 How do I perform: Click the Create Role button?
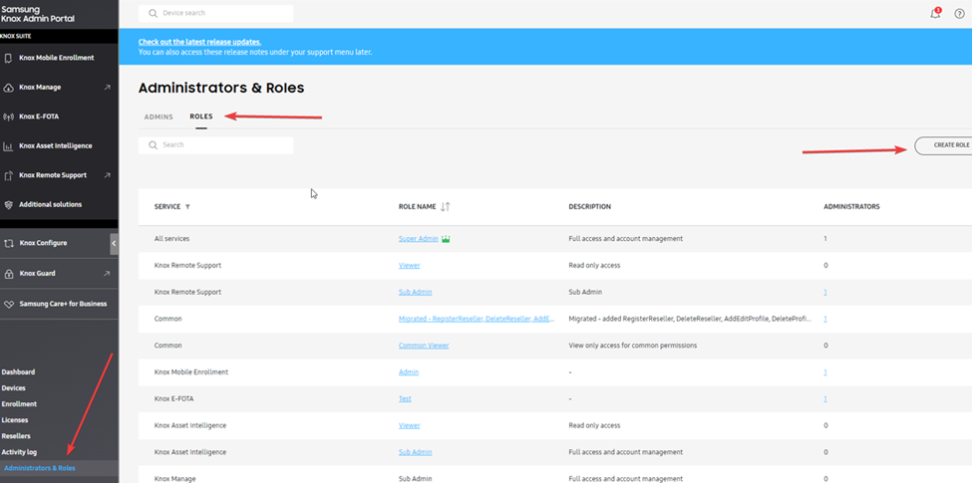pos(943,145)
